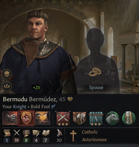Screen dimensions: 139x147
Task: Select the white wolf shield trait icon
Action: tap(79, 118)
